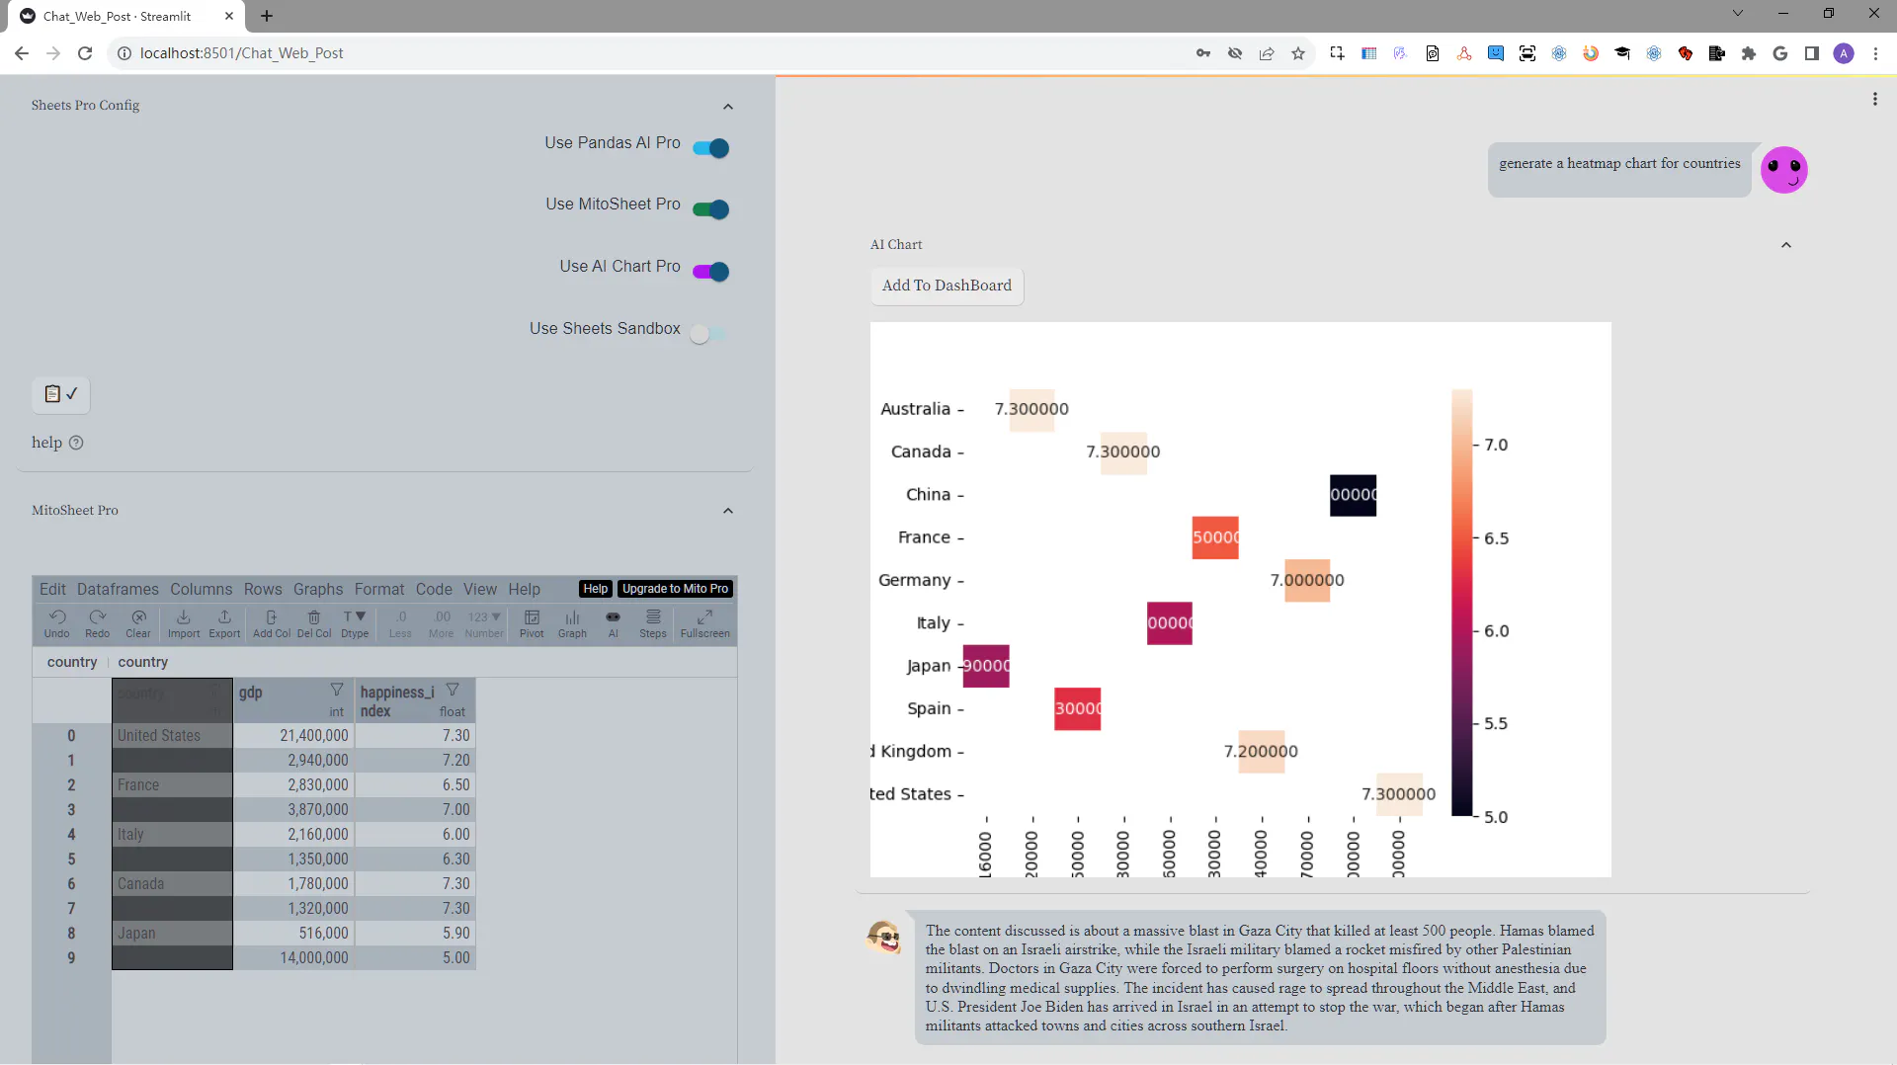Open the Code menu in MitoSheet
This screenshot has width=1897, height=1065.
click(434, 589)
